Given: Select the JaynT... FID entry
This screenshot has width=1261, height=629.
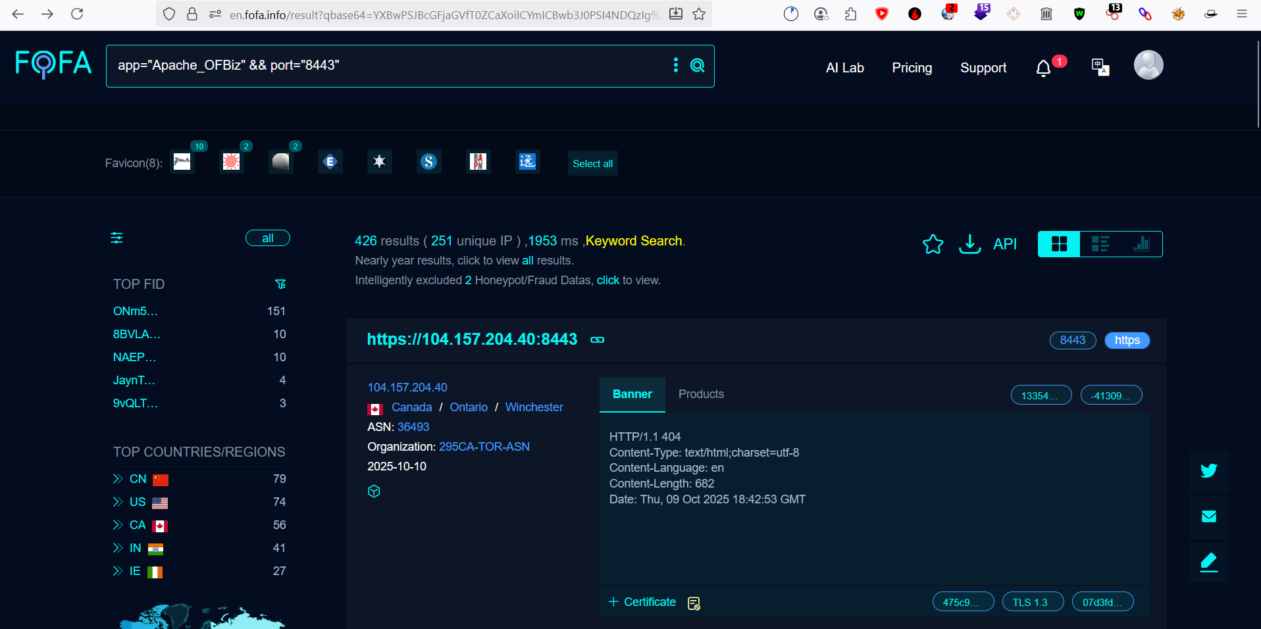Looking at the screenshot, I should [134, 380].
